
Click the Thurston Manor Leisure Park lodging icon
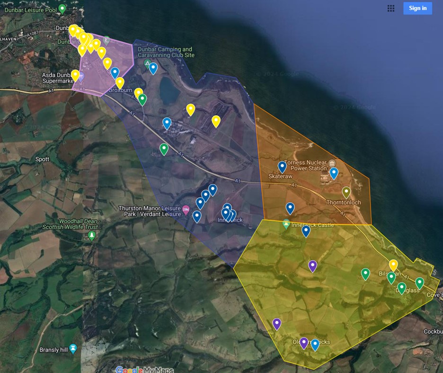[x=186, y=209]
